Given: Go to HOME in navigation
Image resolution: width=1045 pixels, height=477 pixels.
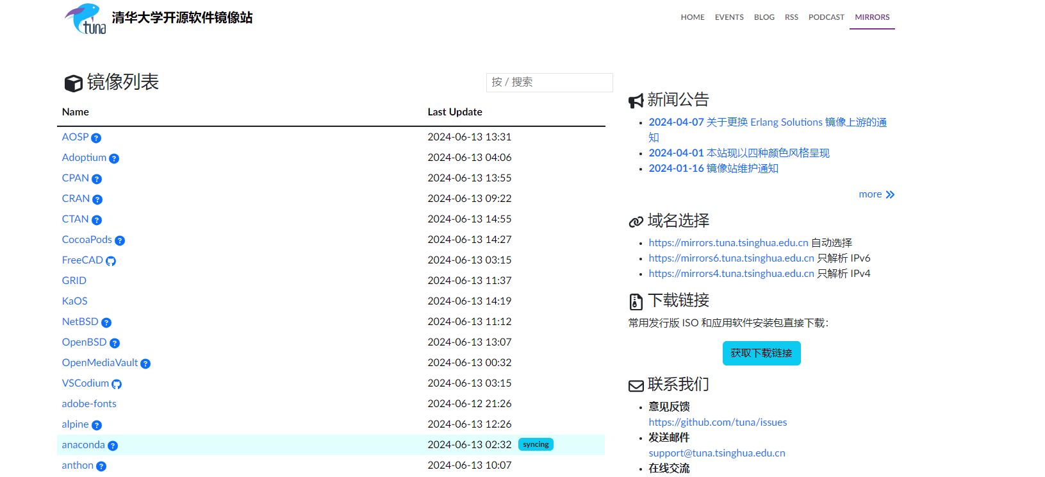Looking at the screenshot, I should pyautogui.click(x=693, y=17).
